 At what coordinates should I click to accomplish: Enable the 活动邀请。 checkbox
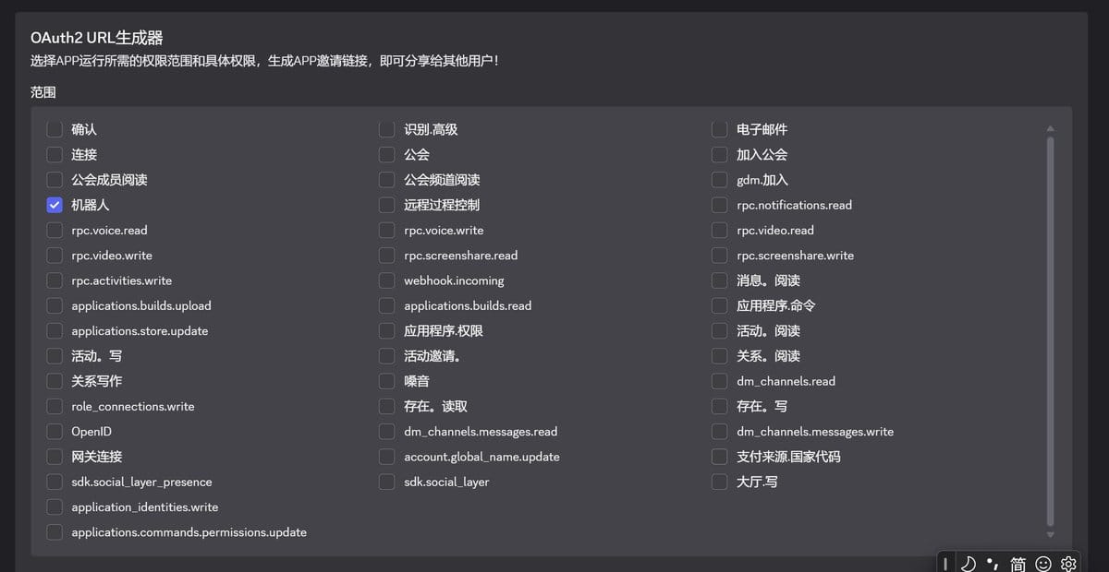pos(387,355)
